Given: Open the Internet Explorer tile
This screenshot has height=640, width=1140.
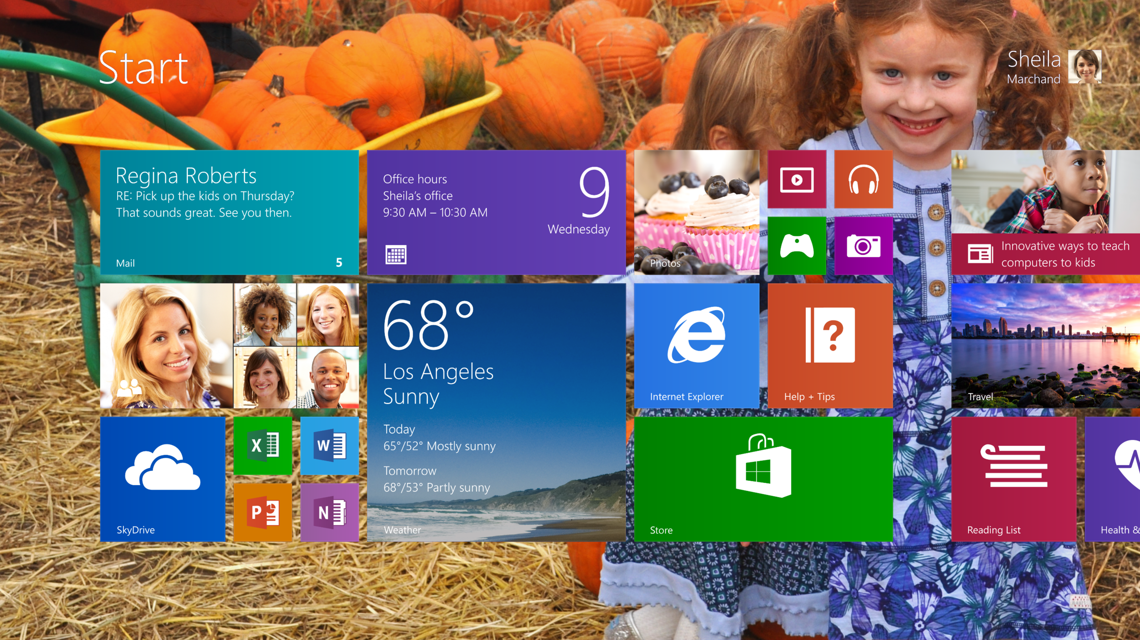Looking at the screenshot, I should pos(696,346).
